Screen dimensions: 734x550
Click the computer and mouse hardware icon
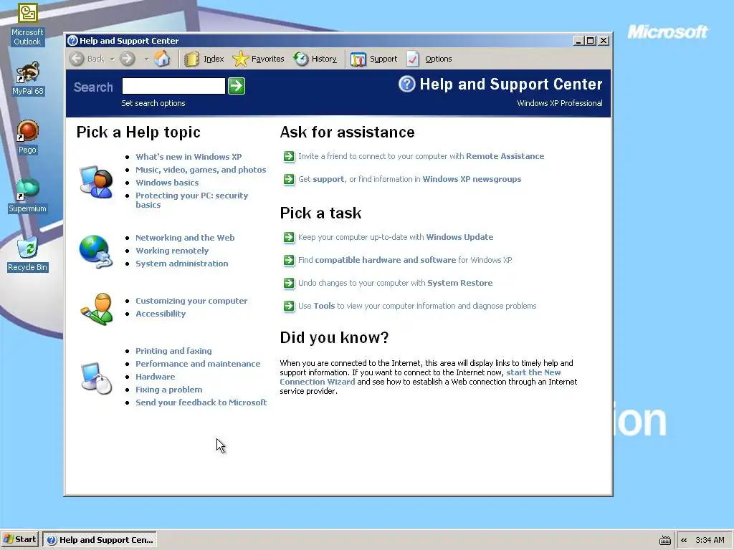[97, 378]
